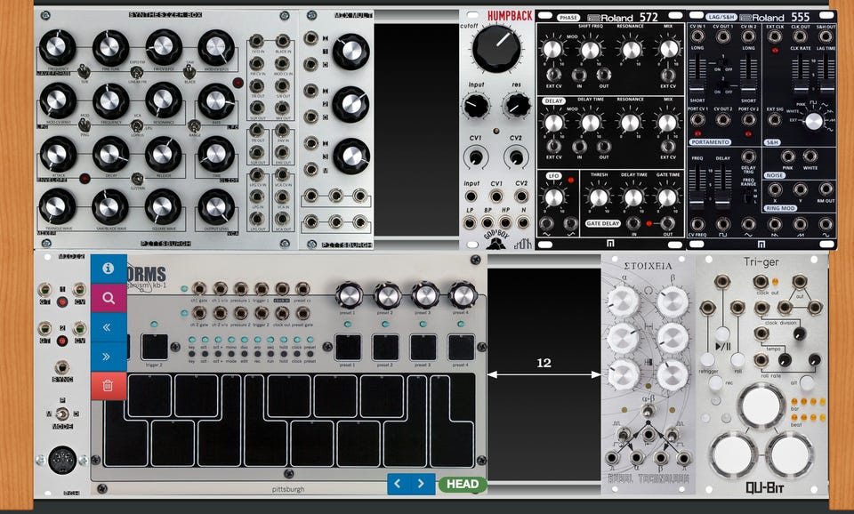Move module left with double-left chevron
This screenshot has height=514, width=854.
(x=109, y=327)
